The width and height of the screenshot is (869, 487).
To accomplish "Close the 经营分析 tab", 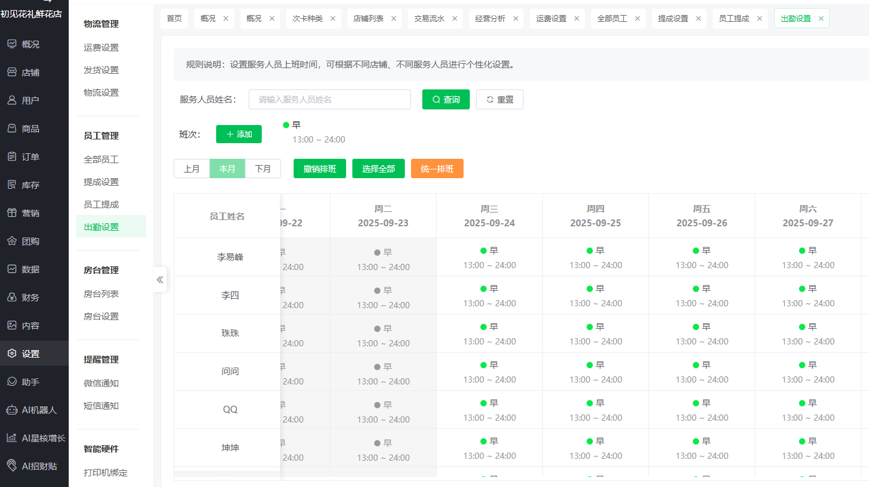I will pyautogui.click(x=515, y=19).
